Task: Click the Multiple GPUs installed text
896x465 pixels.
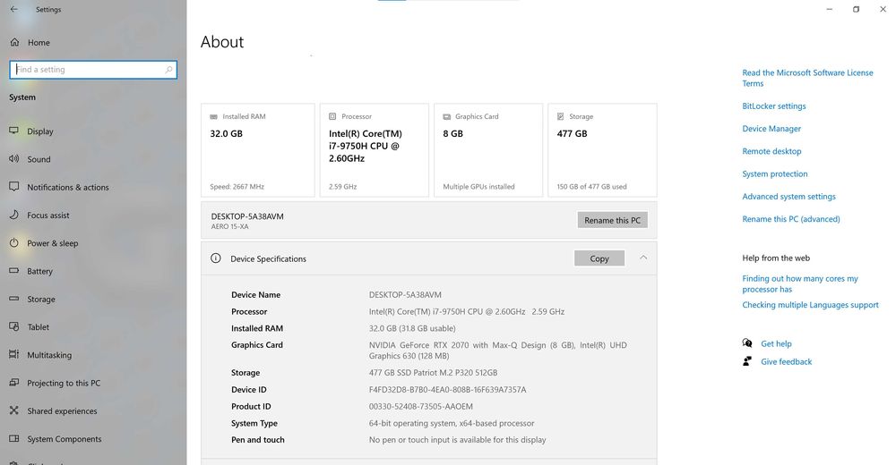Action: click(478, 187)
